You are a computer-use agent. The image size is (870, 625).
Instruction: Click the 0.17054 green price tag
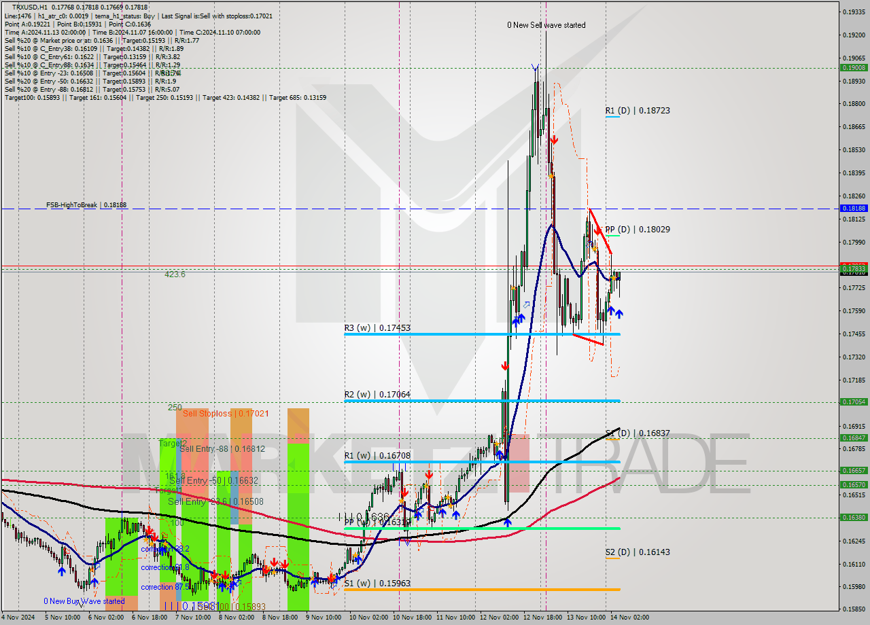pos(854,401)
